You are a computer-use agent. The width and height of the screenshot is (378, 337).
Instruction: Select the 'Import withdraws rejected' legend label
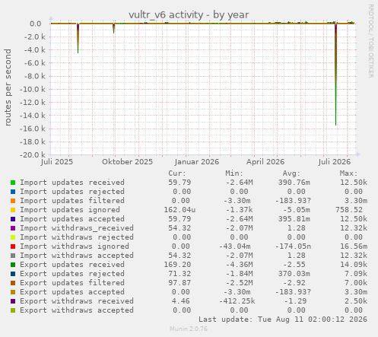pos(77,237)
